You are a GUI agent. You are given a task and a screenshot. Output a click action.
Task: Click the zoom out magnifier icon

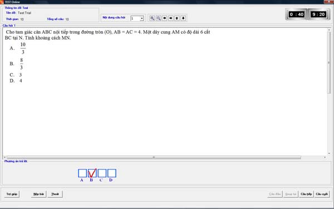[159, 18]
